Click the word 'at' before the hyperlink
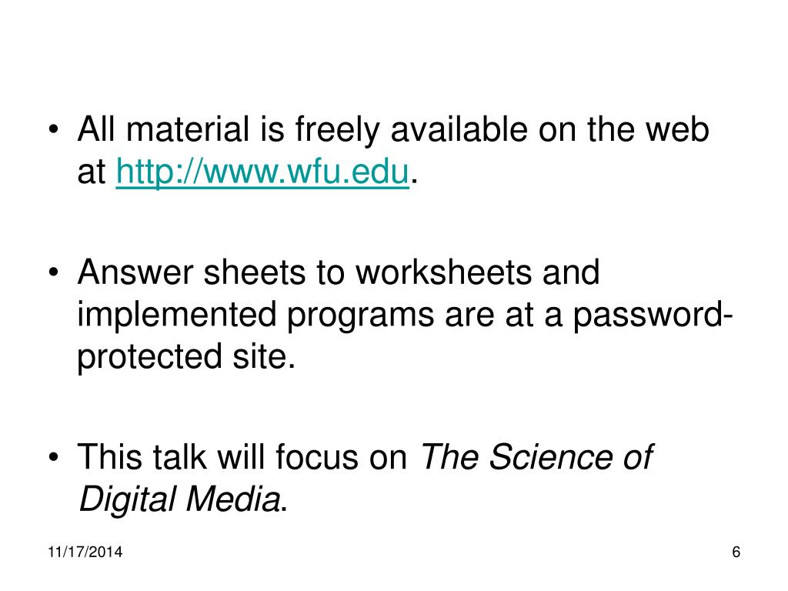The height and width of the screenshot is (591, 788). [92, 172]
